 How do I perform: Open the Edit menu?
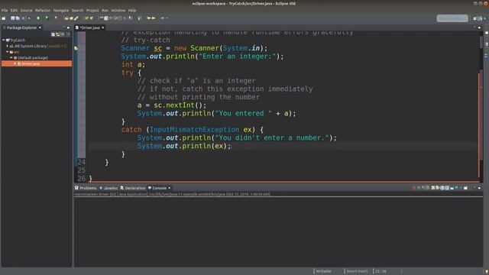[14, 10]
